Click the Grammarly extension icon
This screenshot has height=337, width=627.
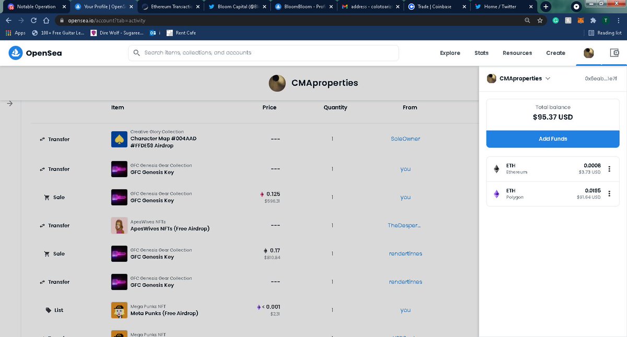pyautogui.click(x=555, y=20)
